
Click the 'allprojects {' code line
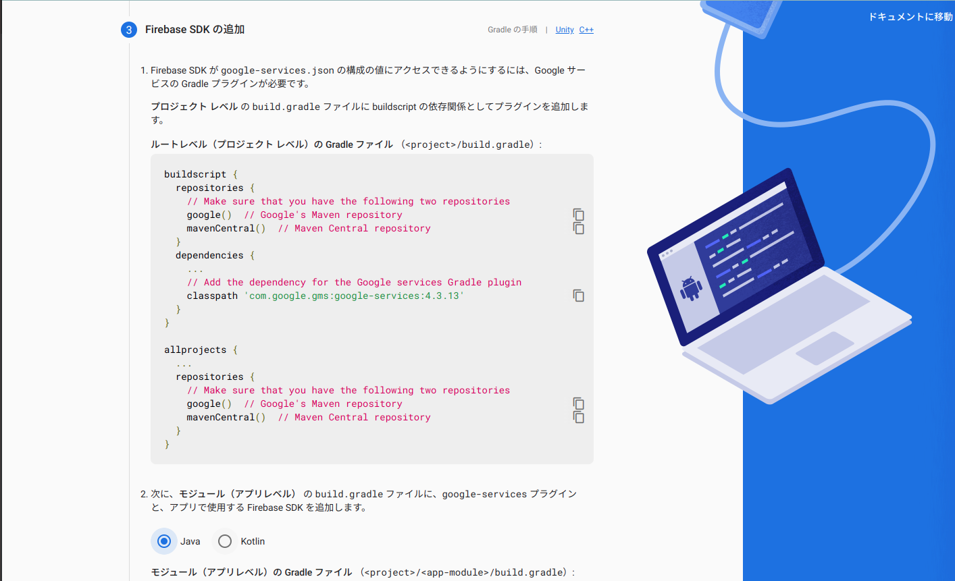tap(201, 350)
